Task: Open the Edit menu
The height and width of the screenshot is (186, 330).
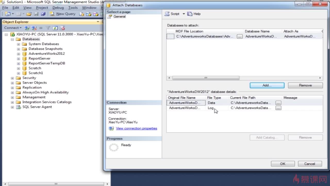Action: [x=16, y=8]
